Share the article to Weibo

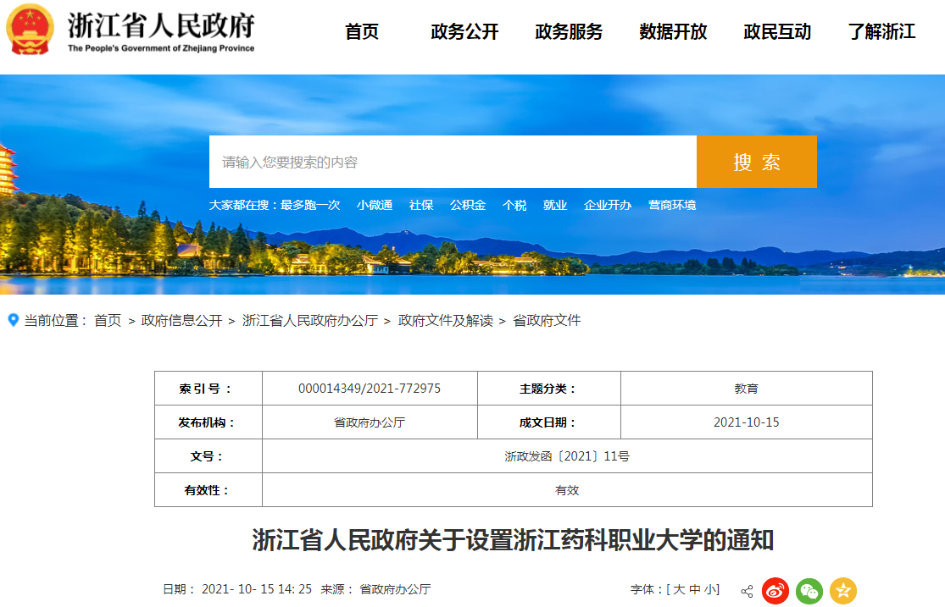click(774, 591)
